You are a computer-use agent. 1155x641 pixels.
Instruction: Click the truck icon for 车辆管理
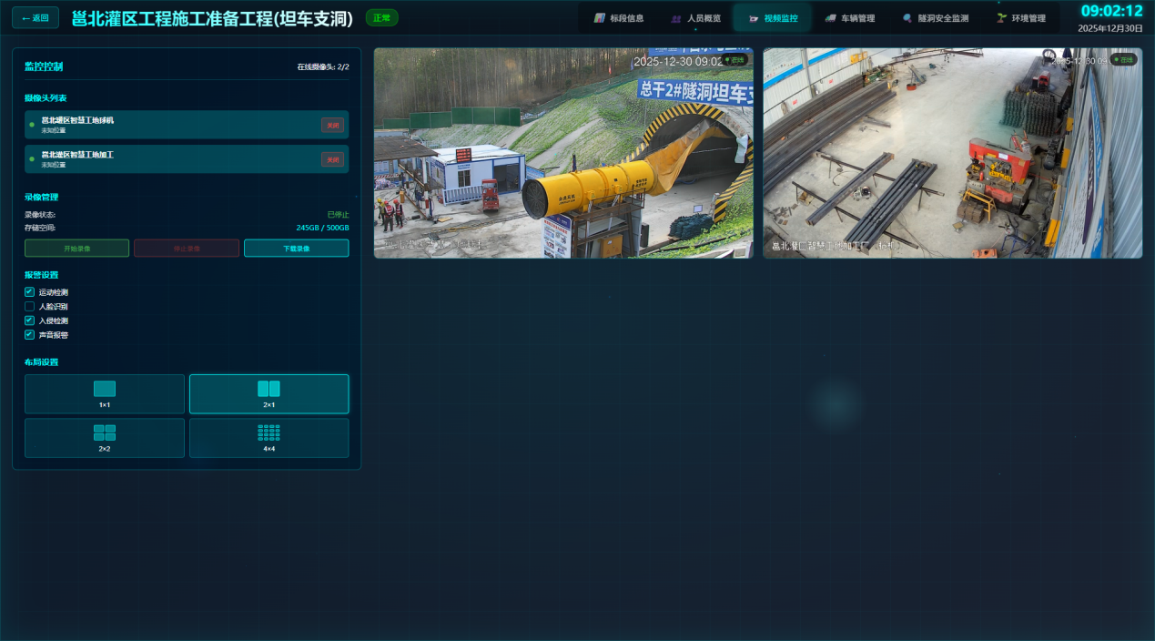point(831,18)
